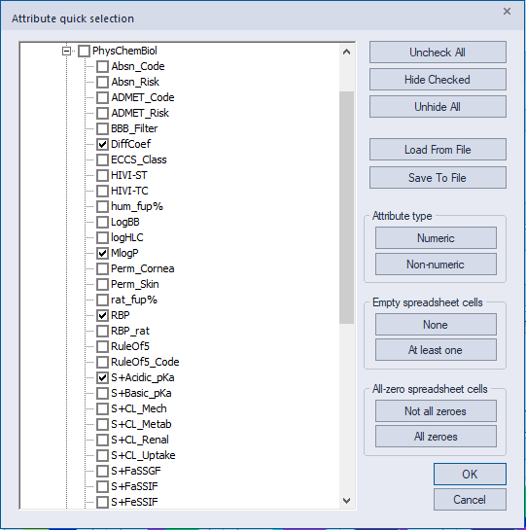Uncheck the RBP checkbox
Screen dimensions: 526x530
(102, 315)
